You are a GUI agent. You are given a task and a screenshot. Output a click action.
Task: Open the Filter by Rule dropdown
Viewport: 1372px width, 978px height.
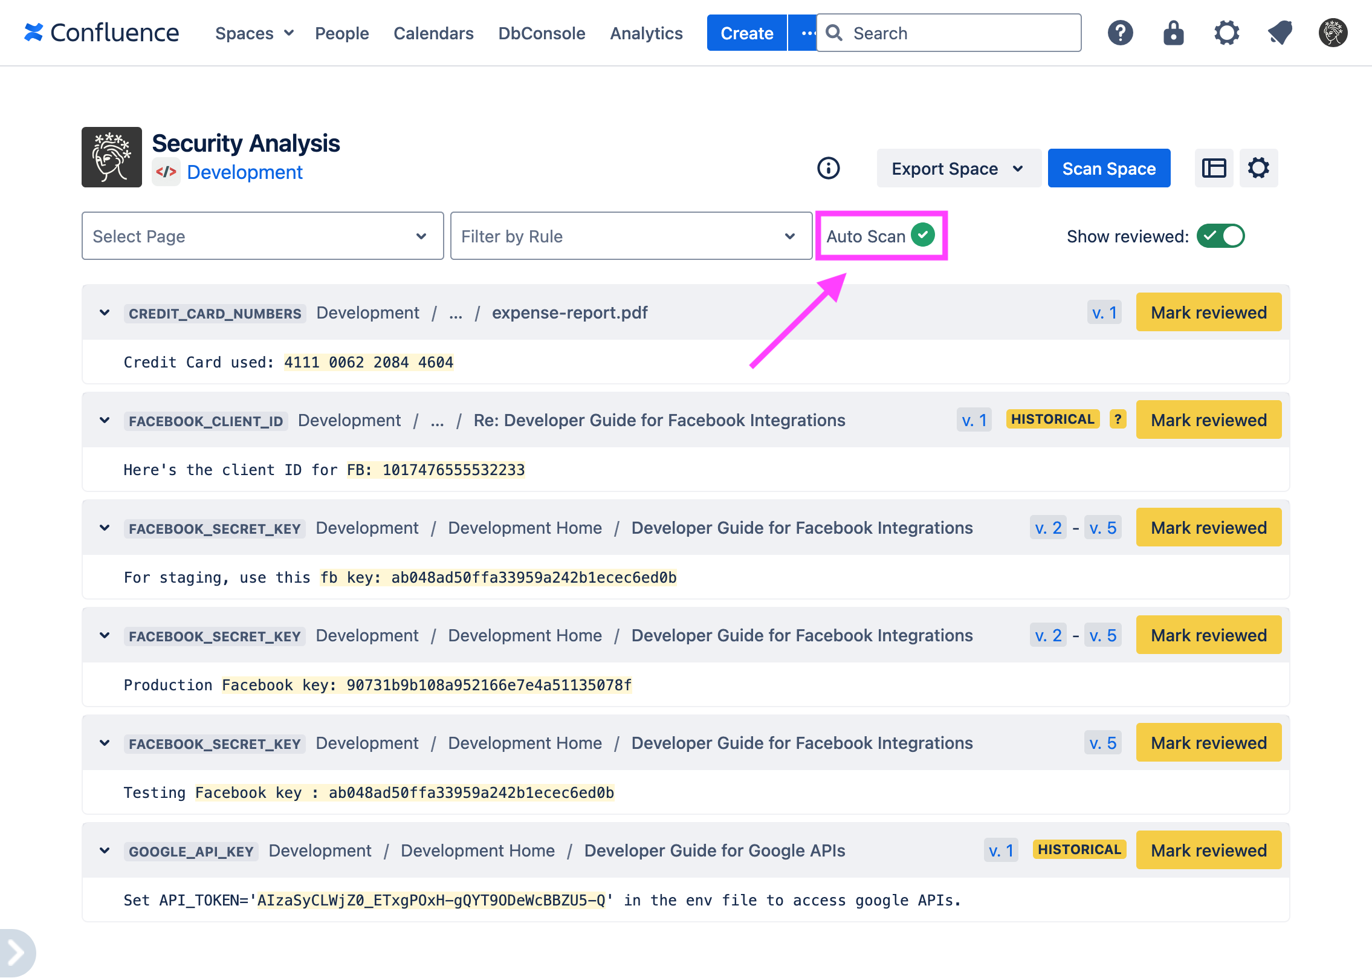click(x=631, y=236)
